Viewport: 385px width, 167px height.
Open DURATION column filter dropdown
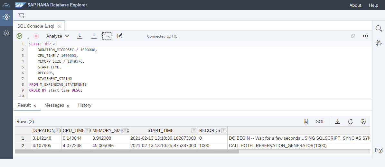click(x=57, y=130)
